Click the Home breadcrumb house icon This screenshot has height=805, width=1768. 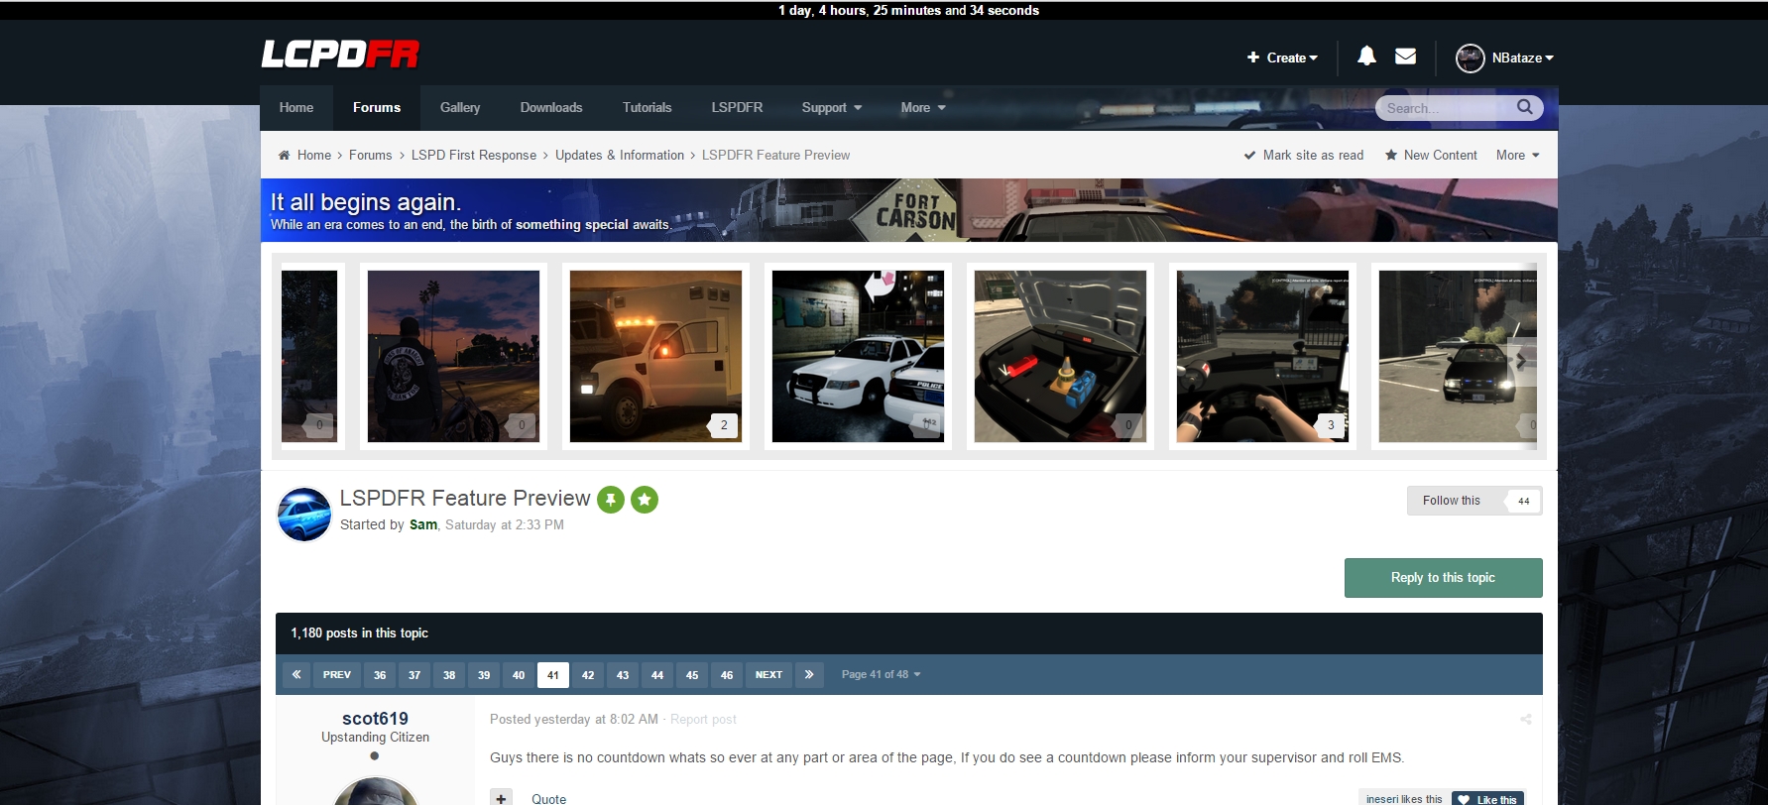(285, 156)
